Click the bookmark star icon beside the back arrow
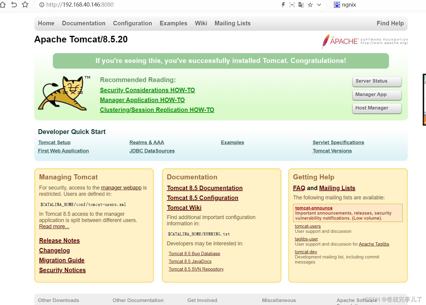The image size is (426, 305). (x=25, y=4)
